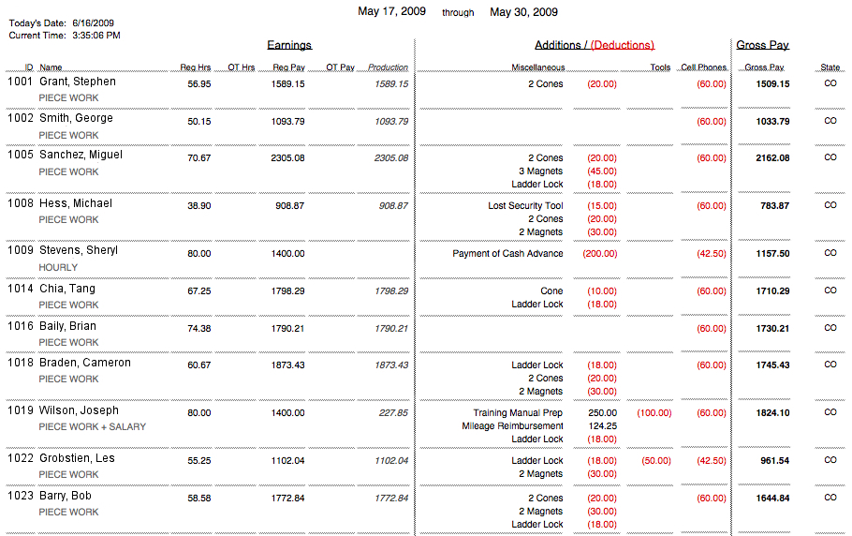Image resolution: width=852 pixels, height=536 pixels.
Task: Click gross pay amount 2162.08
Action: tap(772, 158)
